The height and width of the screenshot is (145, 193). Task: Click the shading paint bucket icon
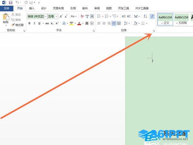tap(135, 23)
